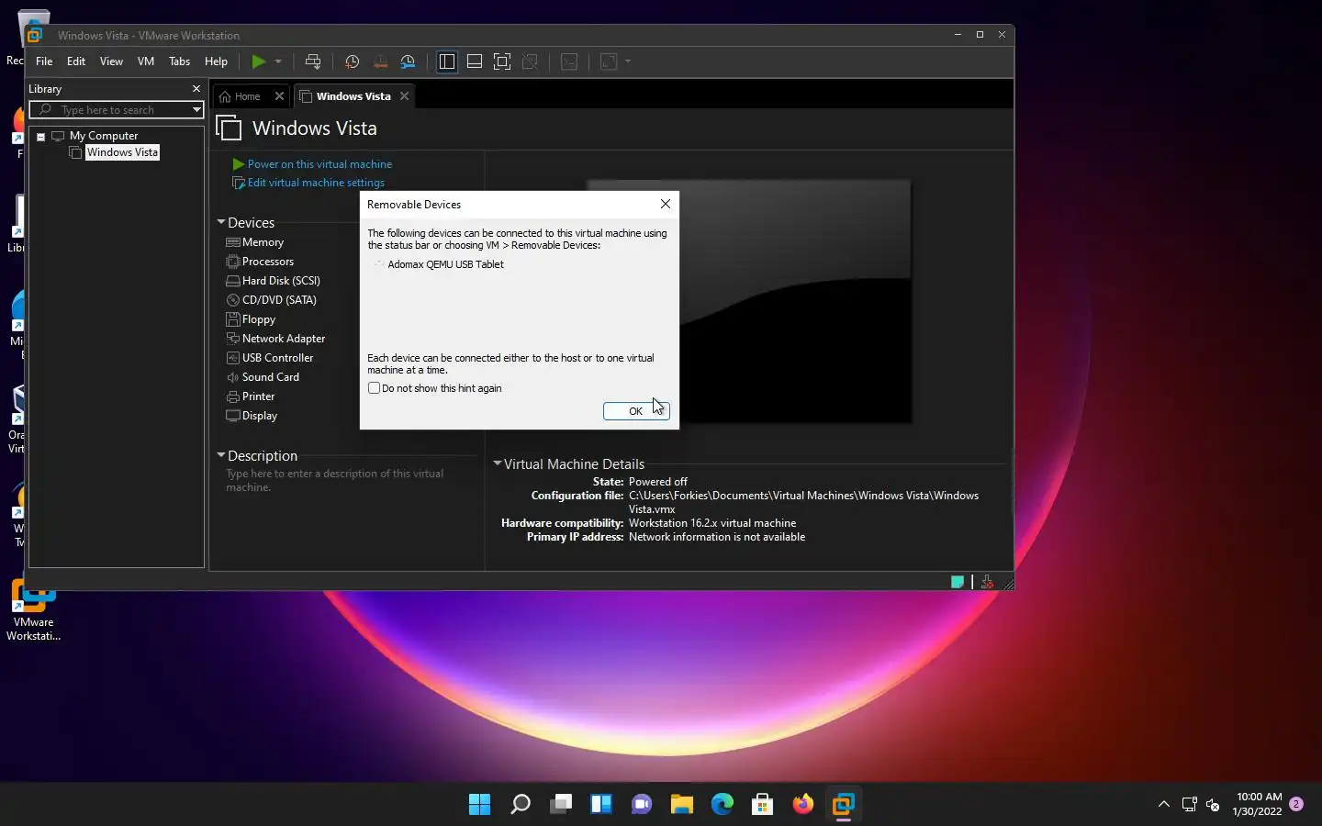Close the Library panel
Image resolution: width=1322 pixels, height=826 pixels.
196,89
